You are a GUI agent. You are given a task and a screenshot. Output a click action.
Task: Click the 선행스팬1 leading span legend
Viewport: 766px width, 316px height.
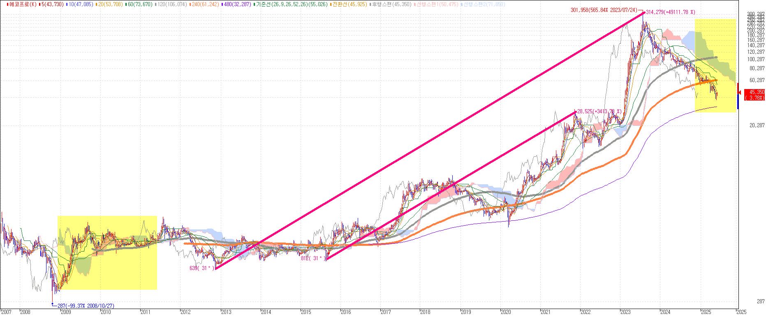point(437,4)
